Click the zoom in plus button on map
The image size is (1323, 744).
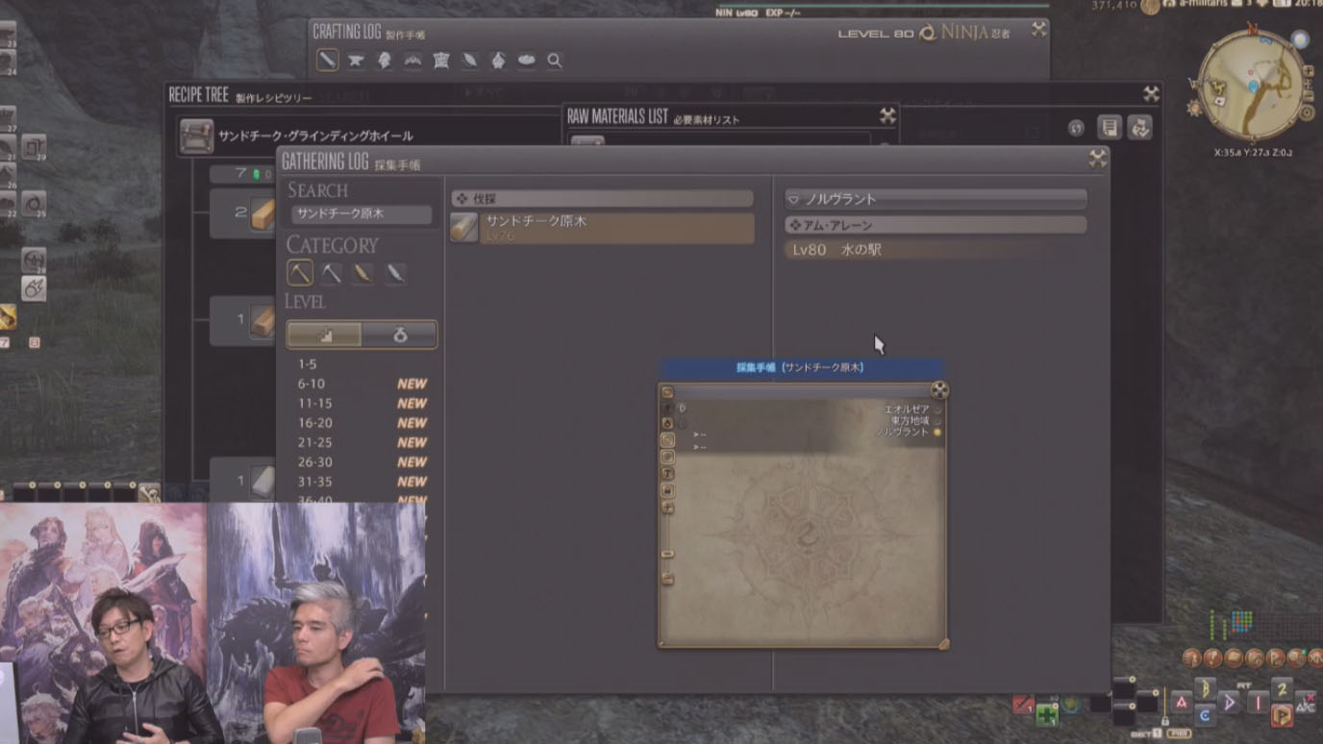coord(667,508)
